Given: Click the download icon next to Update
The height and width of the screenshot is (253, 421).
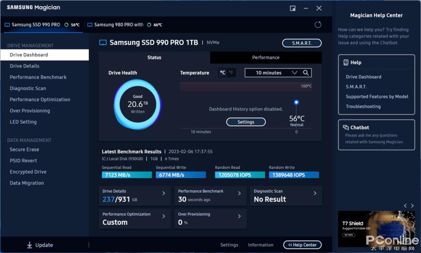Looking at the screenshot, I should 29,245.
